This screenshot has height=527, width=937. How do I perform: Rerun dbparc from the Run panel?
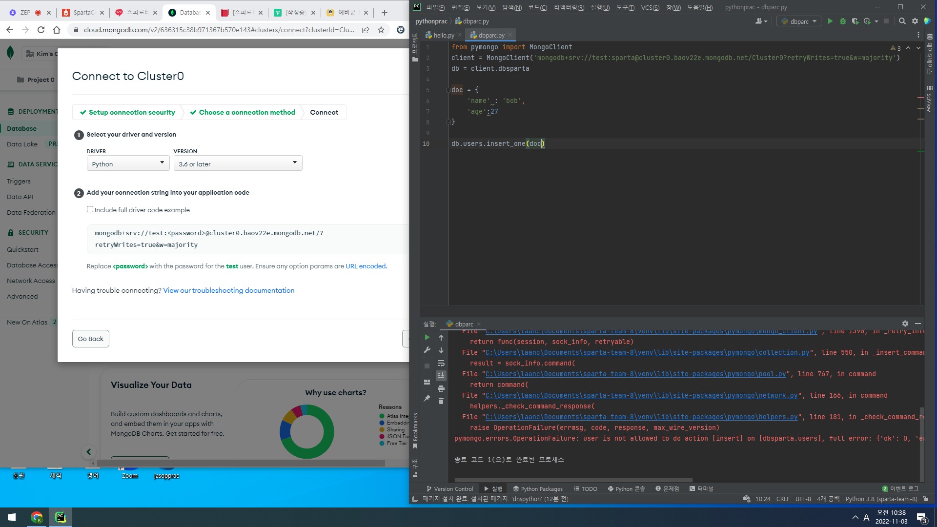427,337
